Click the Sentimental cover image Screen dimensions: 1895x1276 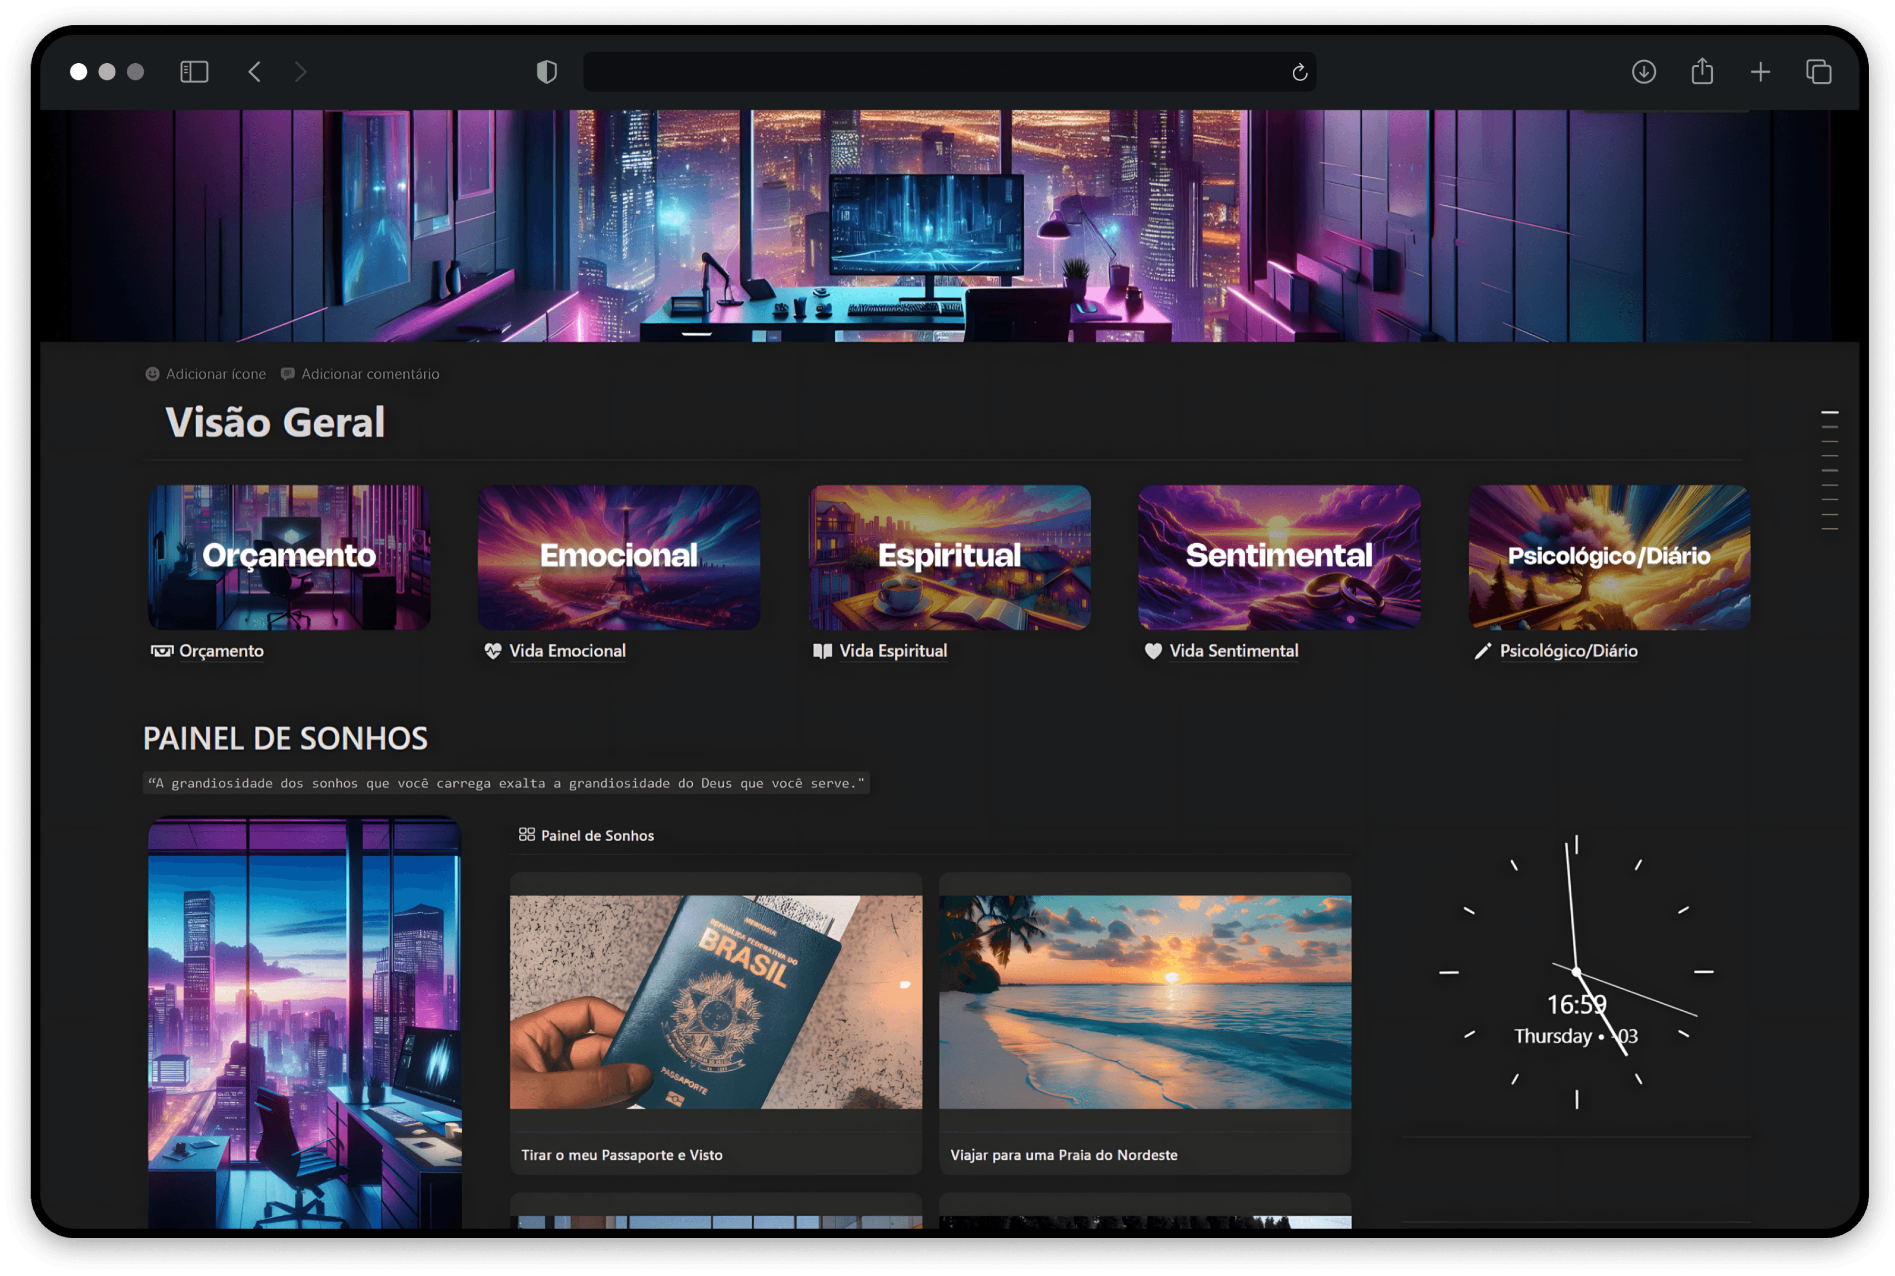pos(1279,556)
